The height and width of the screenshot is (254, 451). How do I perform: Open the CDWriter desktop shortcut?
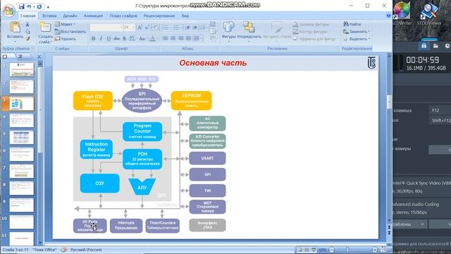click(x=402, y=13)
